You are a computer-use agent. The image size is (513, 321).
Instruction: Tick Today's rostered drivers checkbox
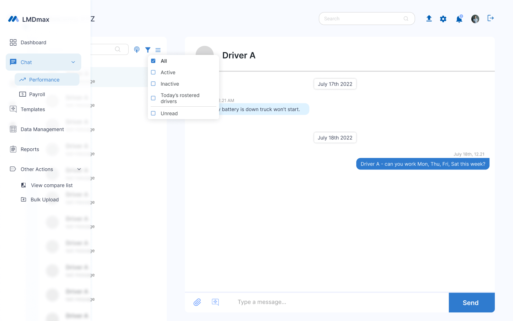[153, 98]
